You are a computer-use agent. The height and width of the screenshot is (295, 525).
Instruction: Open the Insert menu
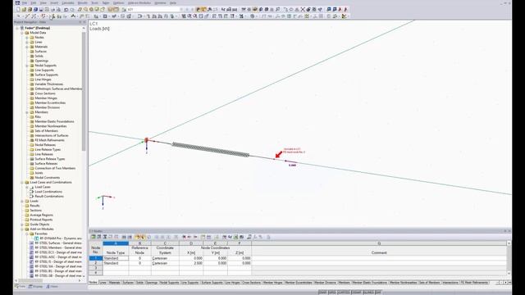click(x=53, y=3)
